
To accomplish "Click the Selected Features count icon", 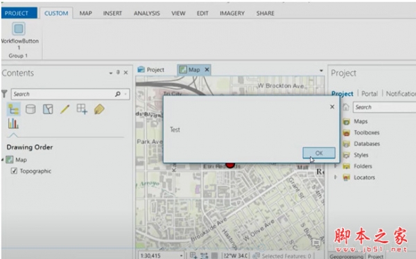I will pyautogui.click(x=256, y=256).
